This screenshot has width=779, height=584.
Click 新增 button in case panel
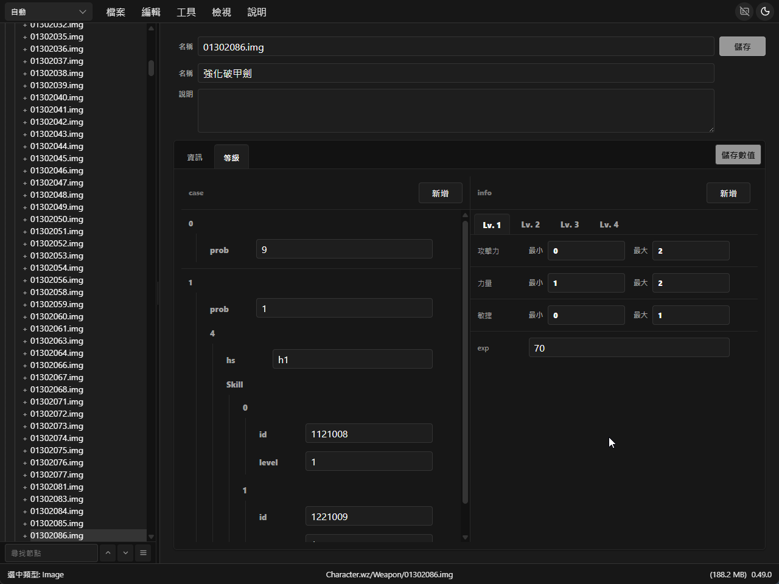coord(440,193)
